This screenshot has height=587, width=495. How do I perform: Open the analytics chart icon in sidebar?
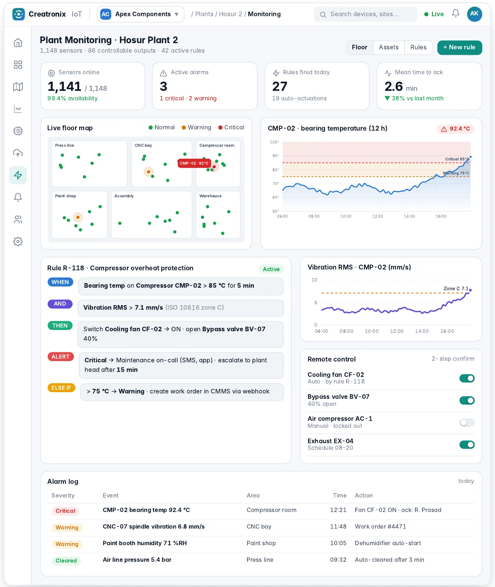pyautogui.click(x=18, y=109)
